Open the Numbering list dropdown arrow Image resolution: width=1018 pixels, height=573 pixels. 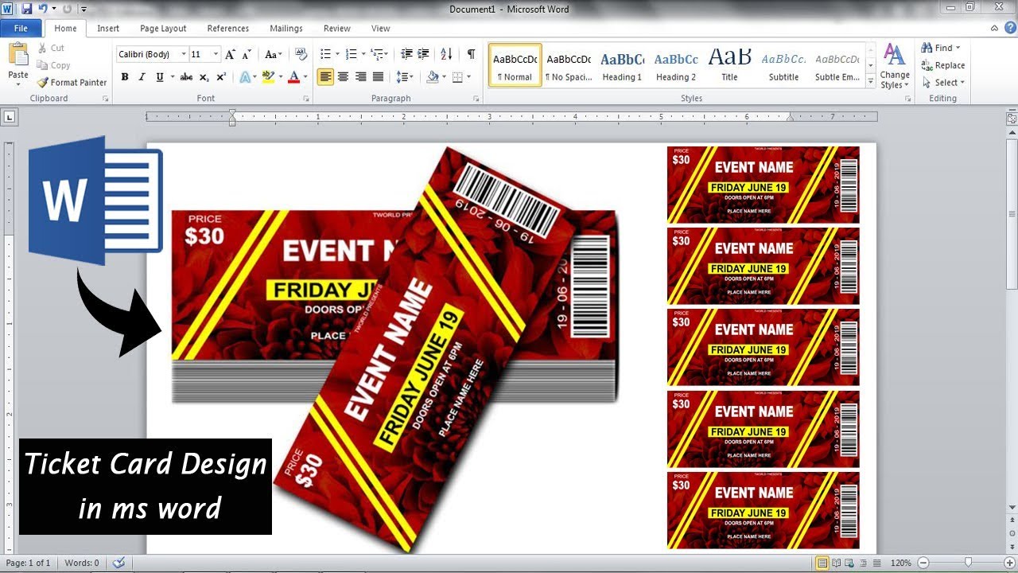click(363, 54)
